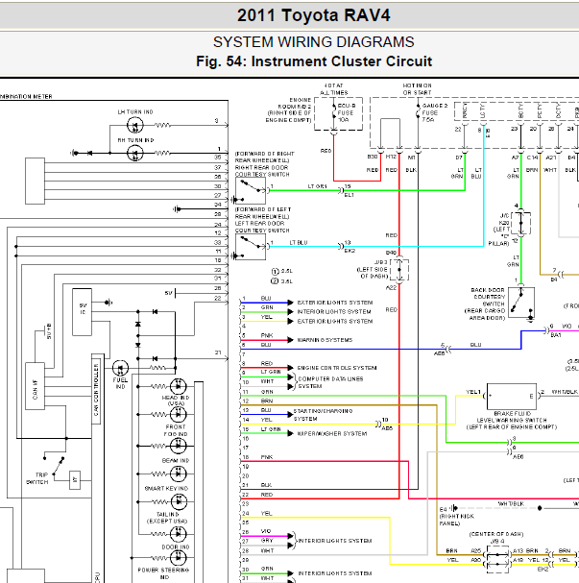Click the BEAM IND LED symbol
Screen dimensions: 579x583
tap(178, 446)
